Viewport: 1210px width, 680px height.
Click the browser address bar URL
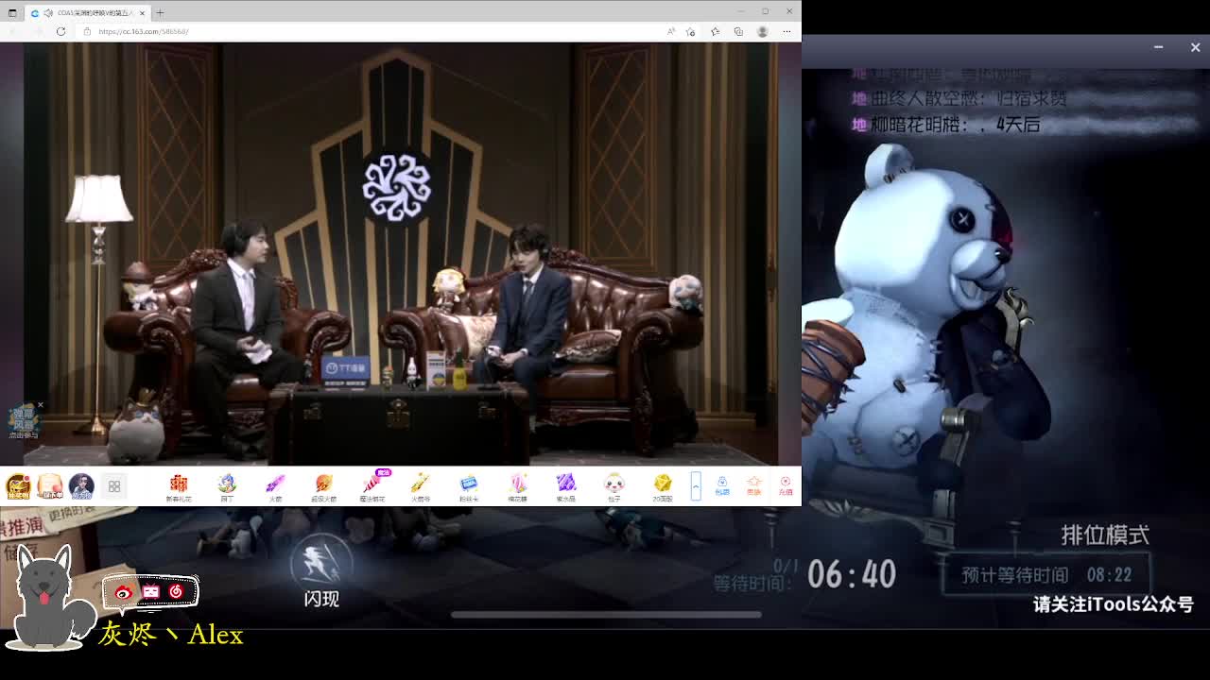(x=143, y=31)
